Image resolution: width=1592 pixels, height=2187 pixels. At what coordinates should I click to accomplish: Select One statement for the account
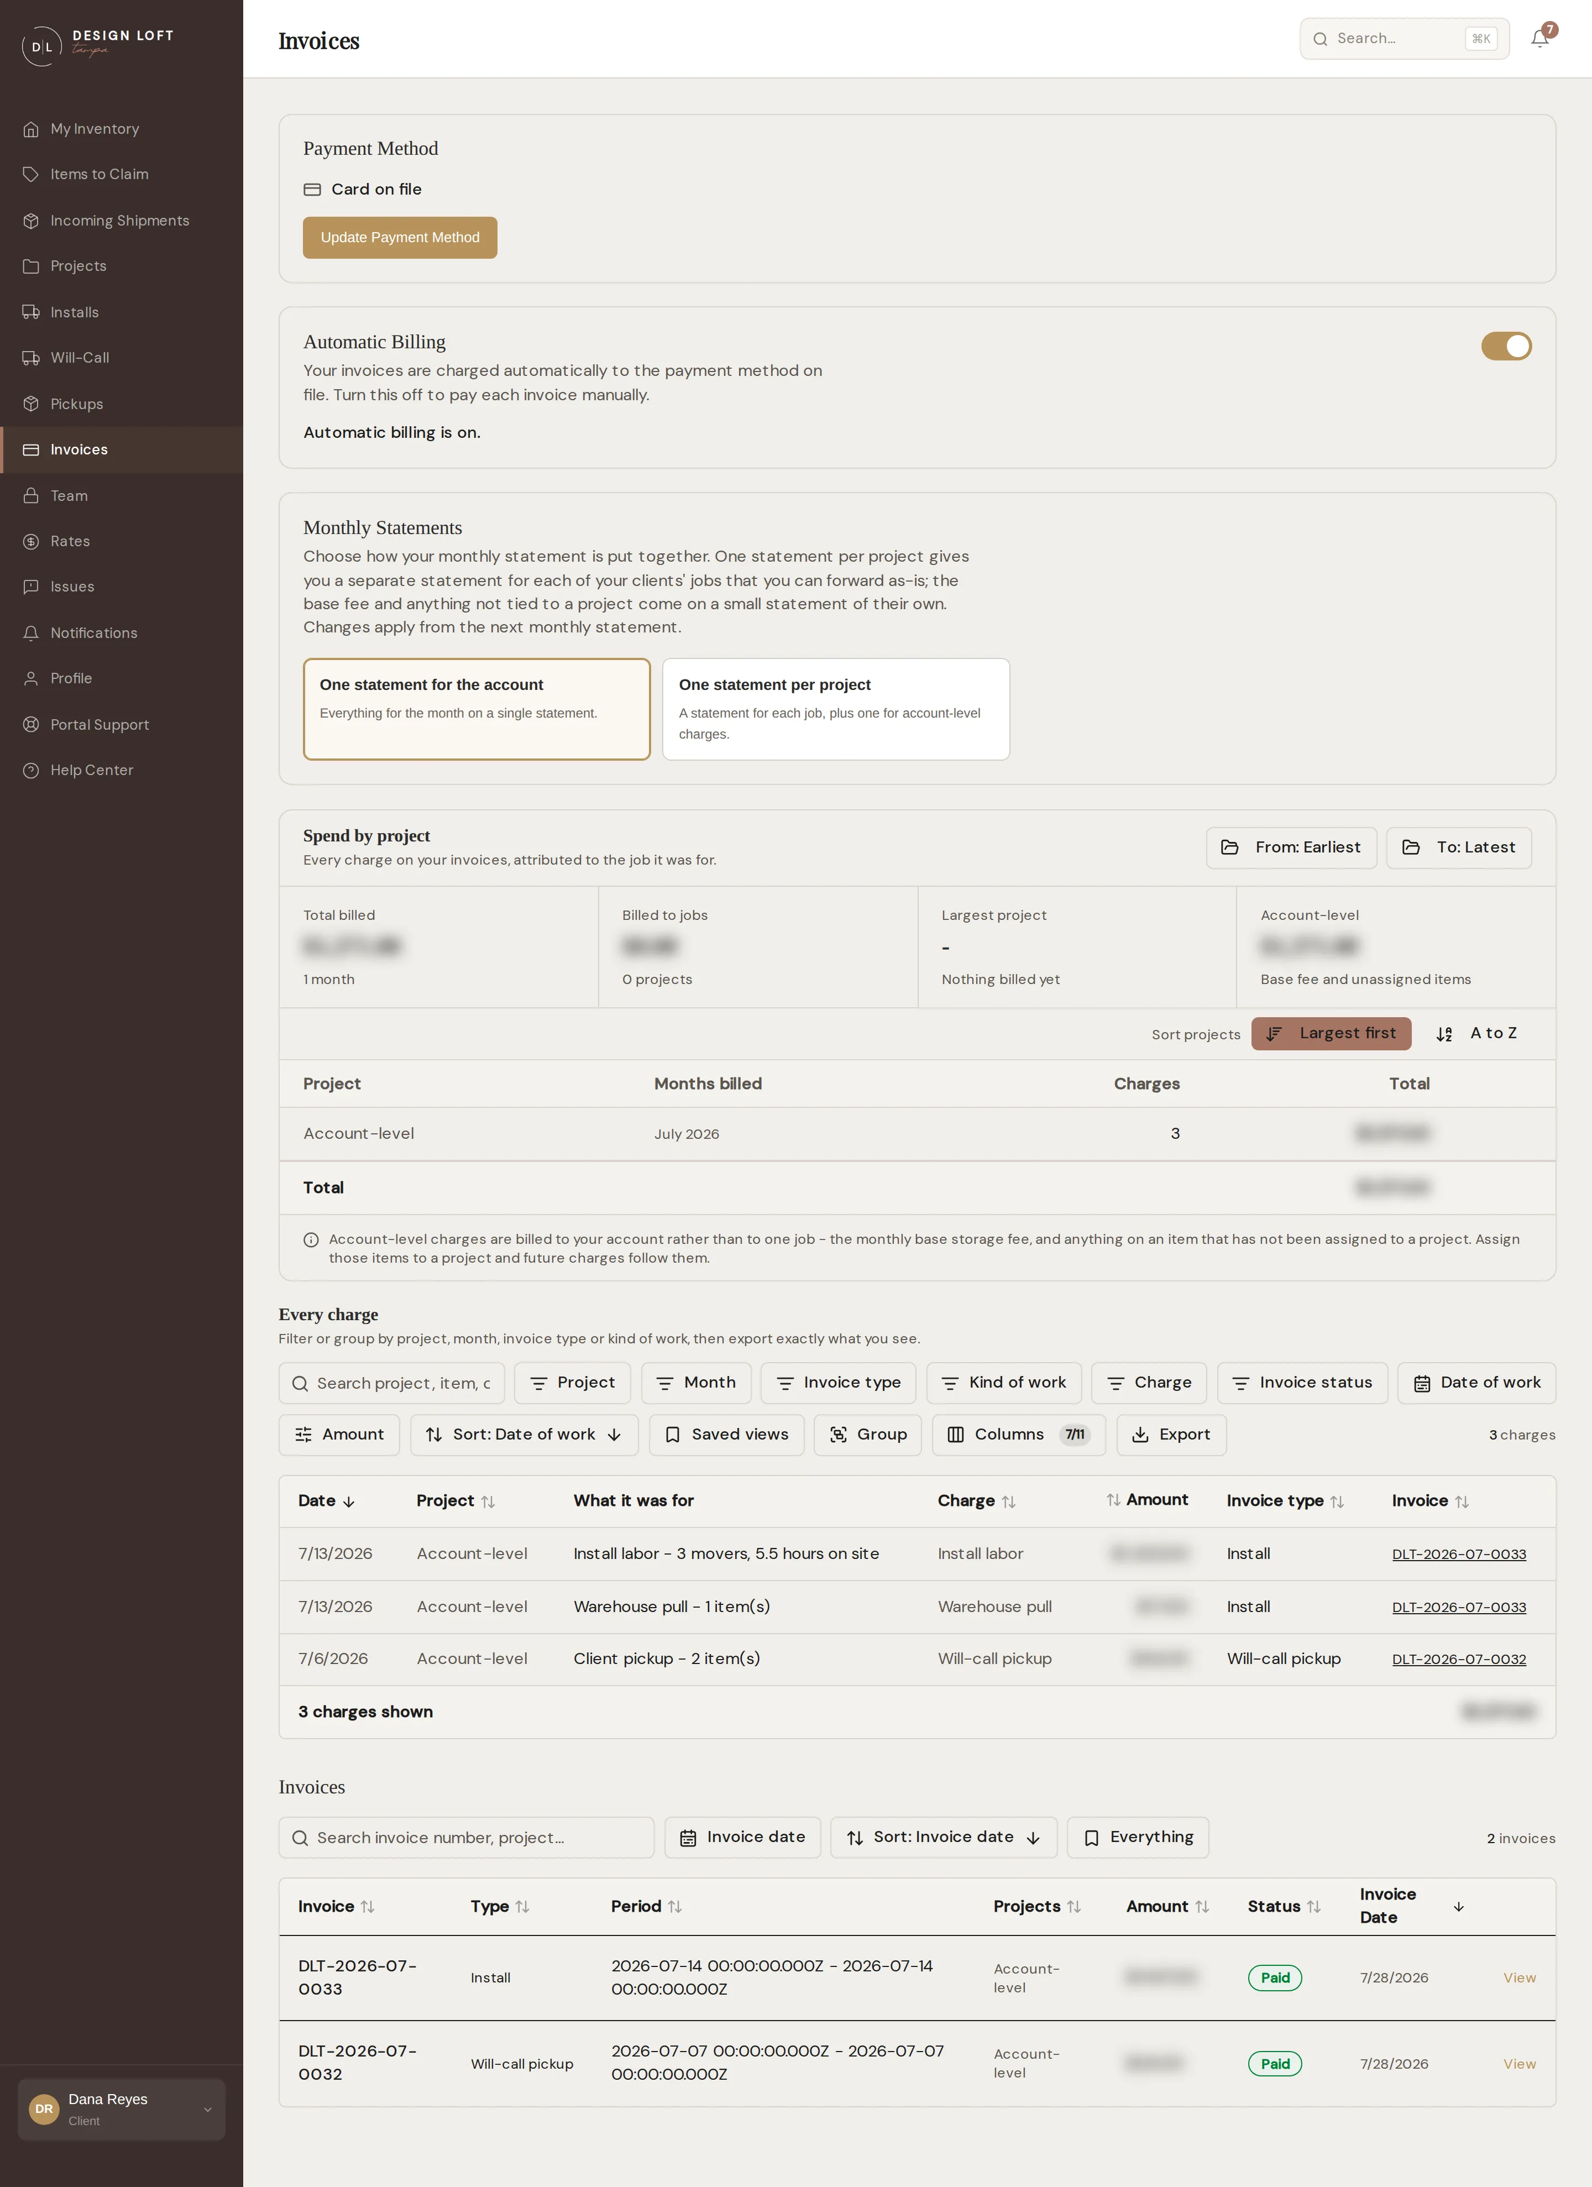(476, 709)
